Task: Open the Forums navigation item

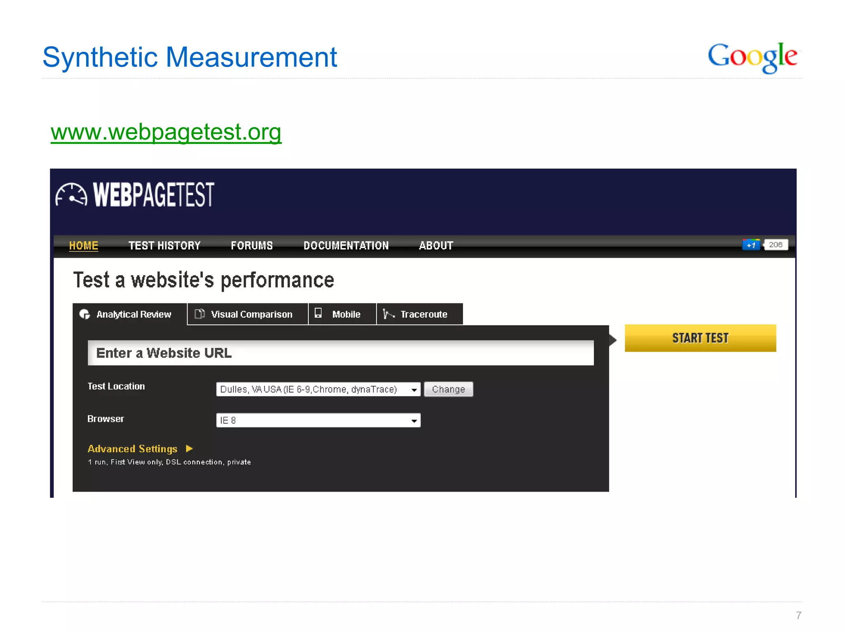Action: 252,246
